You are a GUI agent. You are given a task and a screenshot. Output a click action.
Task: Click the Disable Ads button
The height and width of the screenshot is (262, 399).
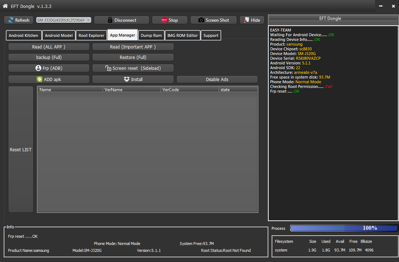click(217, 79)
